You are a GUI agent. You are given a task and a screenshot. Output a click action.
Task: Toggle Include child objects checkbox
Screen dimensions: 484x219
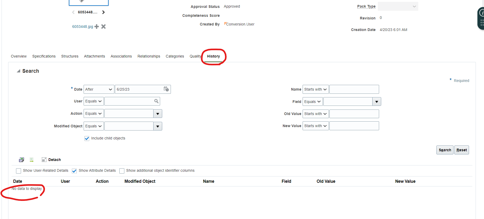coord(87,138)
